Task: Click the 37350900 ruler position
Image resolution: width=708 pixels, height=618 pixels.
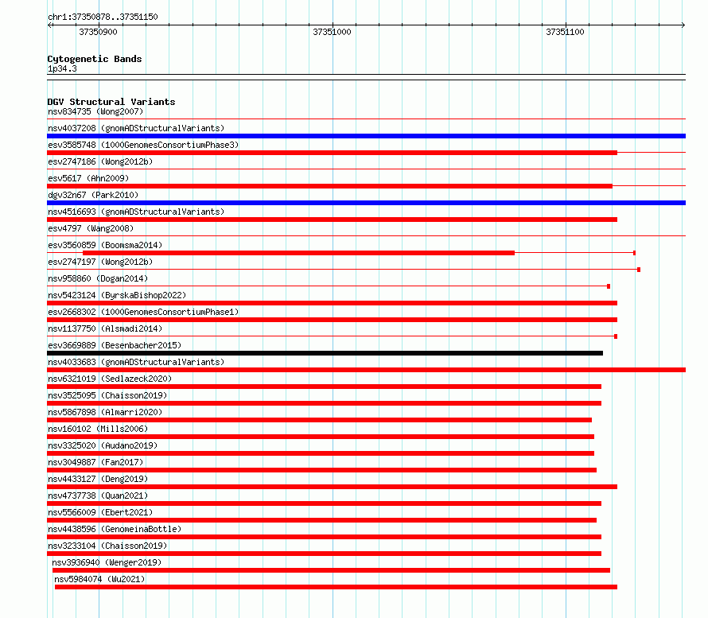Action: pos(98,32)
